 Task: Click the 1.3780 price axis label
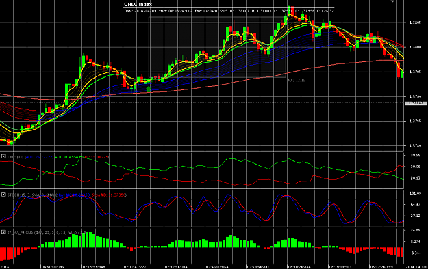(415, 145)
